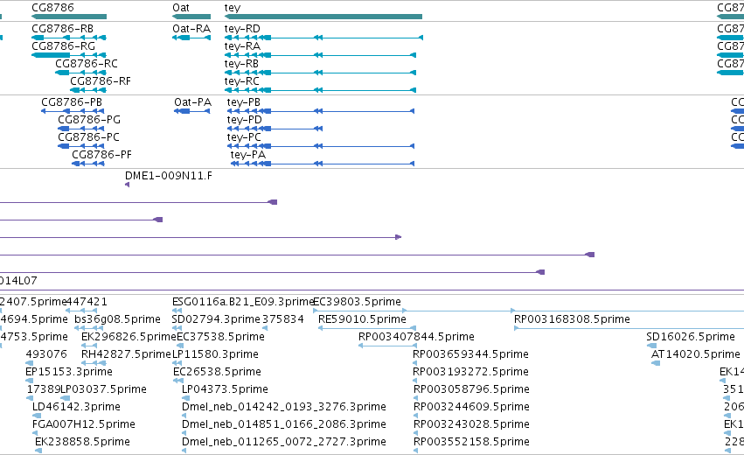
Task: Click the tey gene name label
Action: pyautogui.click(x=233, y=8)
